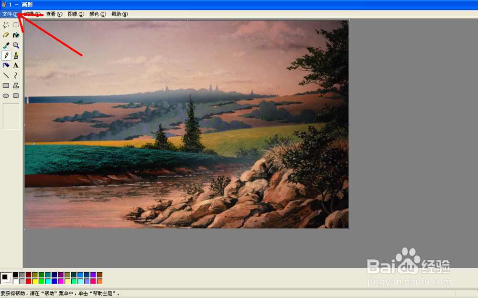The width and height of the screenshot is (478, 298).
Task: Select the Polygon tool
Action: click(x=16, y=85)
